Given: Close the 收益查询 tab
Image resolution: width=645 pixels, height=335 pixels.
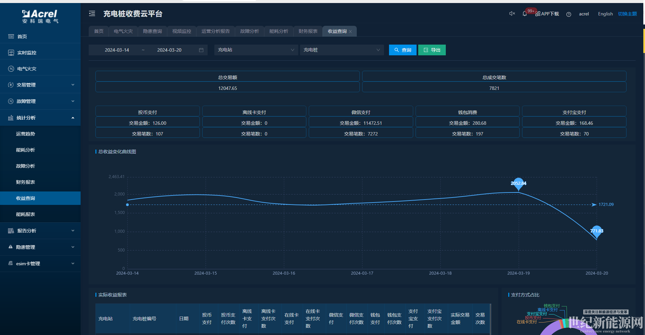Looking at the screenshot, I should (x=350, y=32).
